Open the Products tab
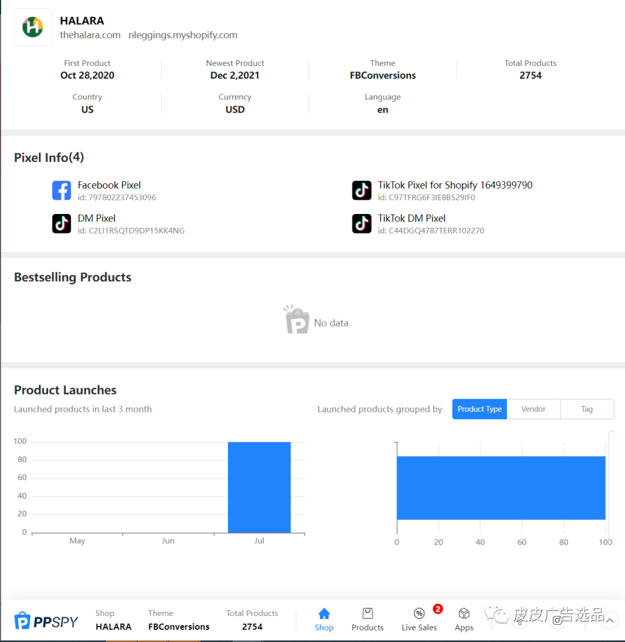The height and width of the screenshot is (642, 625). coord(367,619)
